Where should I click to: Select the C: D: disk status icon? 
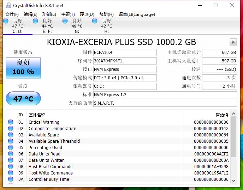[6, 21]
